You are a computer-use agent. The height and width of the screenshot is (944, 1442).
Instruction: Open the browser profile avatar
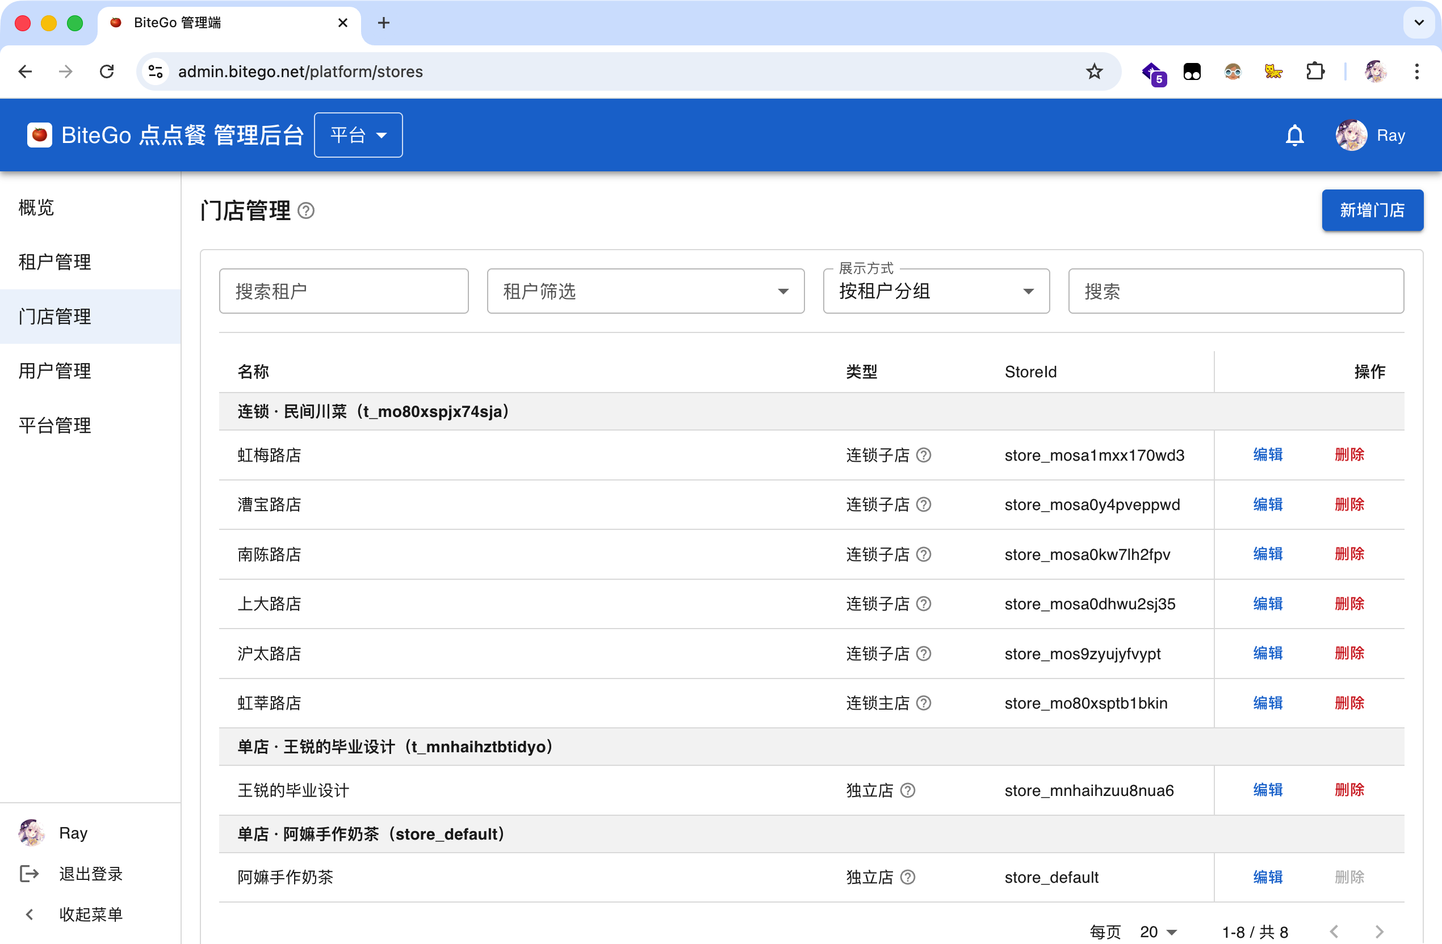[1376, 71]
